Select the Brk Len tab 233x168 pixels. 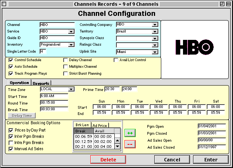pyautogui.click(x=82, y=125)
